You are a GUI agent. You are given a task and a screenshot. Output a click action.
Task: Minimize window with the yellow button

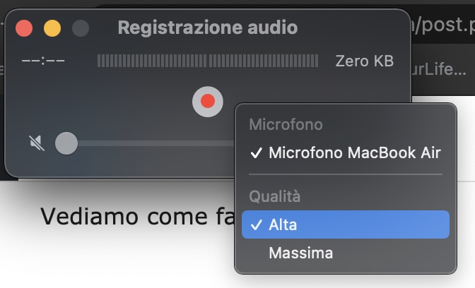[52, 28]
